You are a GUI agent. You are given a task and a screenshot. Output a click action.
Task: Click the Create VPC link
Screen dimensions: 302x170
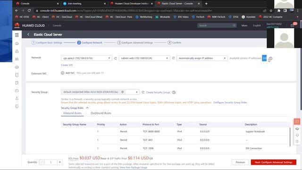pos(67,65)
